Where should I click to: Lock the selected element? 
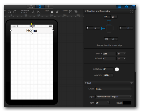click(52, 12)
